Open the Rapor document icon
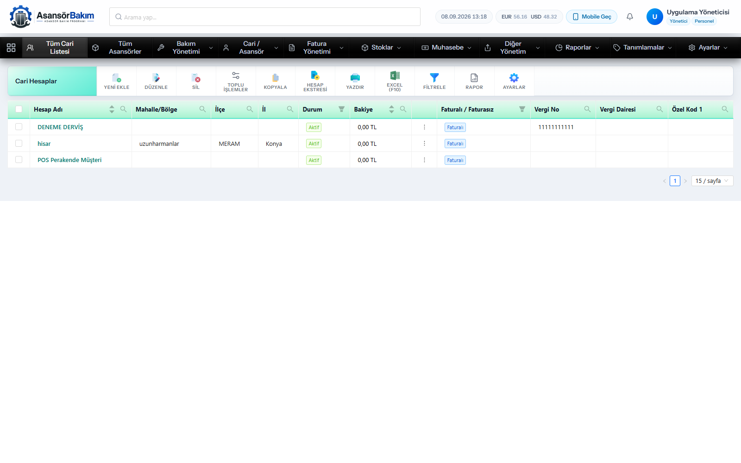The height and width of the screenshot is (463, 741). [x=474, y=78]
